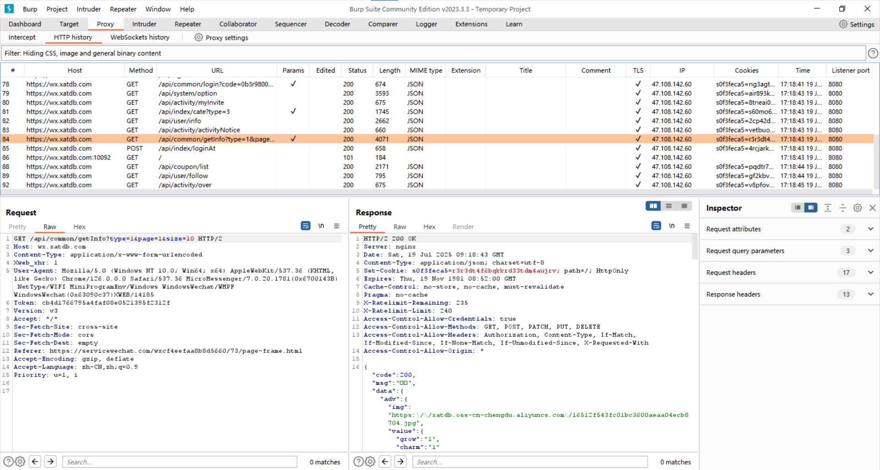Image resolution: width=880 pixels, height=470 pixels.
Task: Switch response view to Raw
Action: click(400, 227)
